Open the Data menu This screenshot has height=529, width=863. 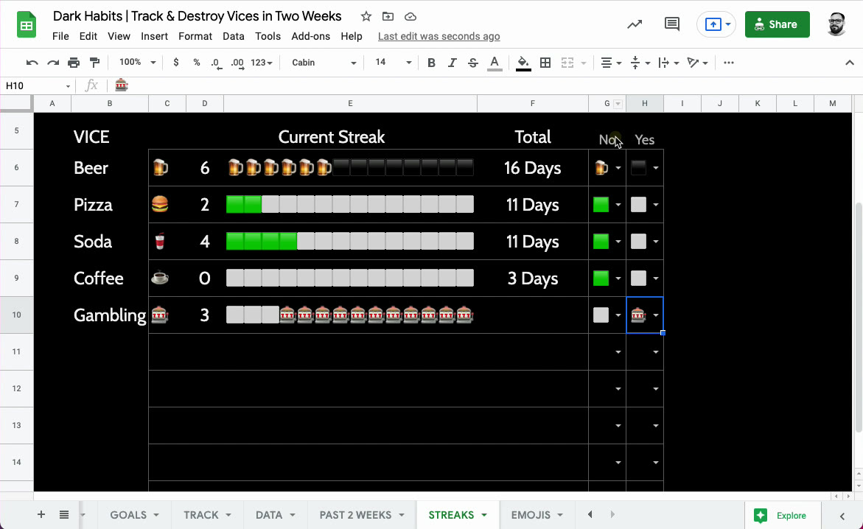(234, 36)
